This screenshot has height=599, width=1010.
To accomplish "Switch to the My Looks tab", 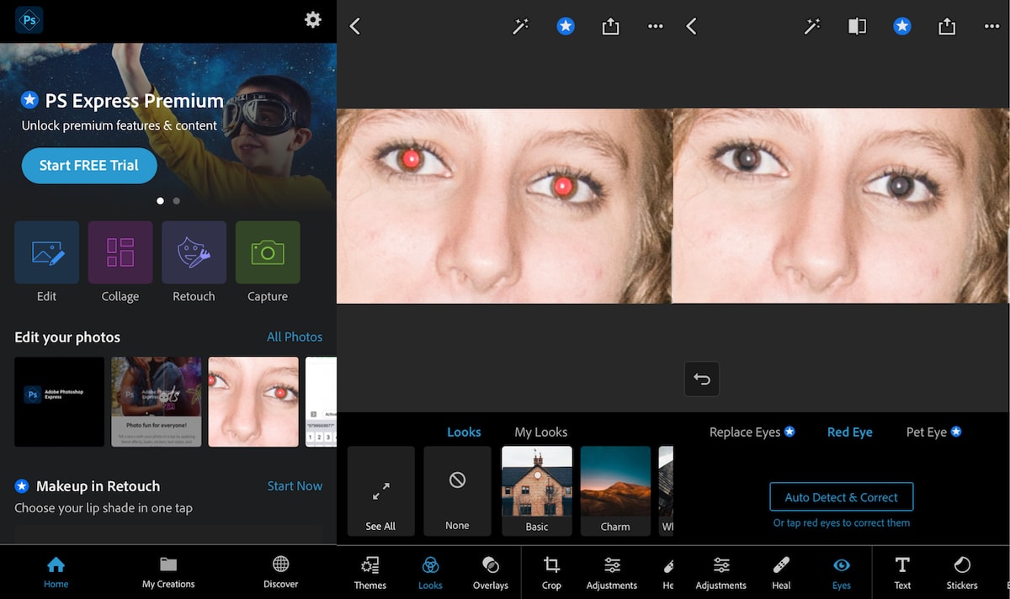I will point(540,432).
